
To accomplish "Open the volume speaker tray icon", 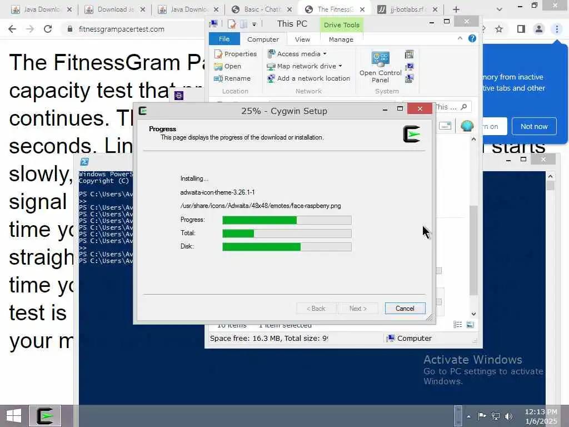I will click(x=508, y=416).
